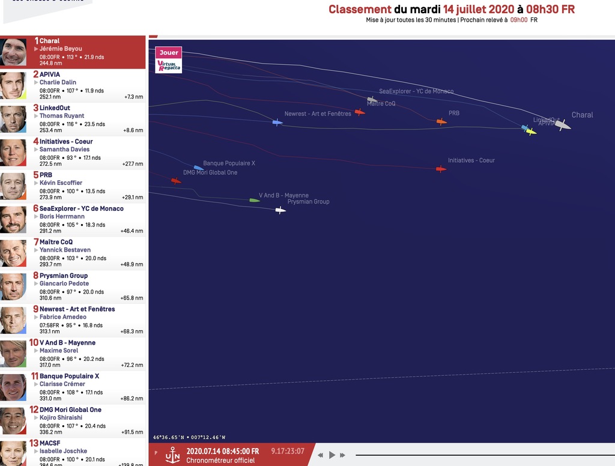Viewport: 615px width, 466px height.
Task: Select the Initiatives - Coeur boat on the map
Action: pyautogui.click(x=441, y=169)
